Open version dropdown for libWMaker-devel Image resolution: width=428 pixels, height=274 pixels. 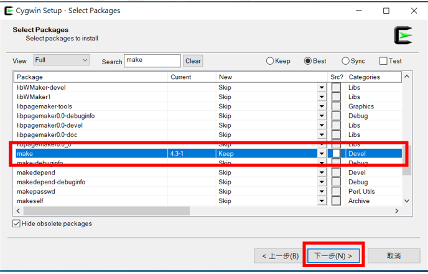tap(322, 87)
